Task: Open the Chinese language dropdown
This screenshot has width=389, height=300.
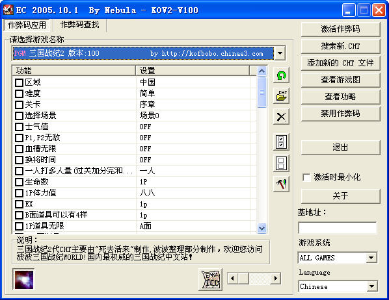Action: click(371, 286)
